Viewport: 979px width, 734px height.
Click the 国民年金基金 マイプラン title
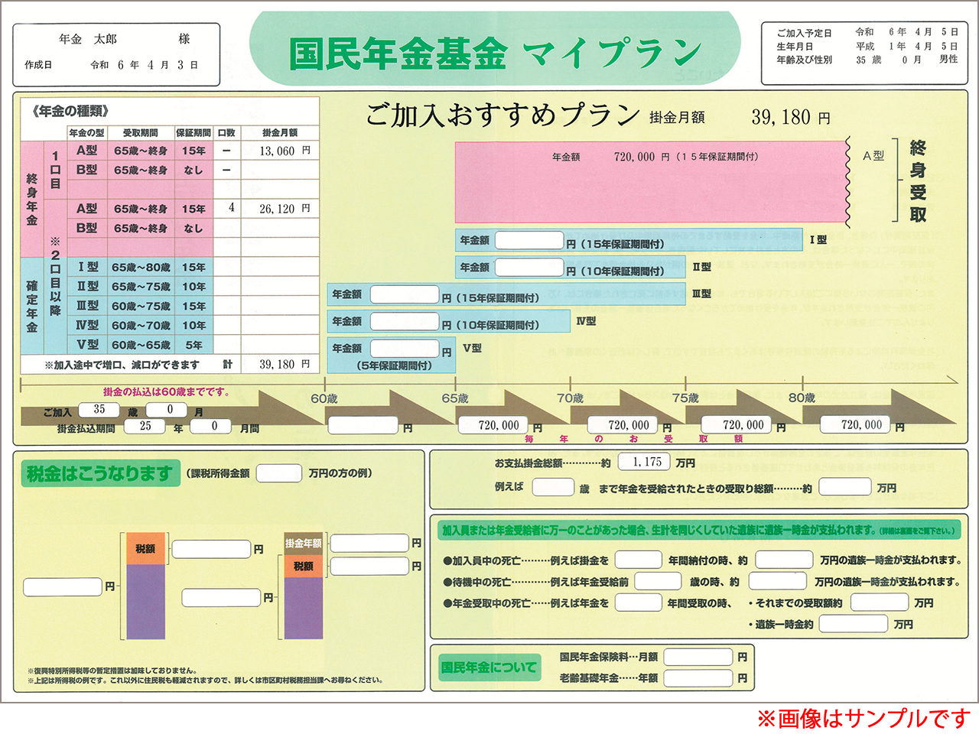(495, 54)
